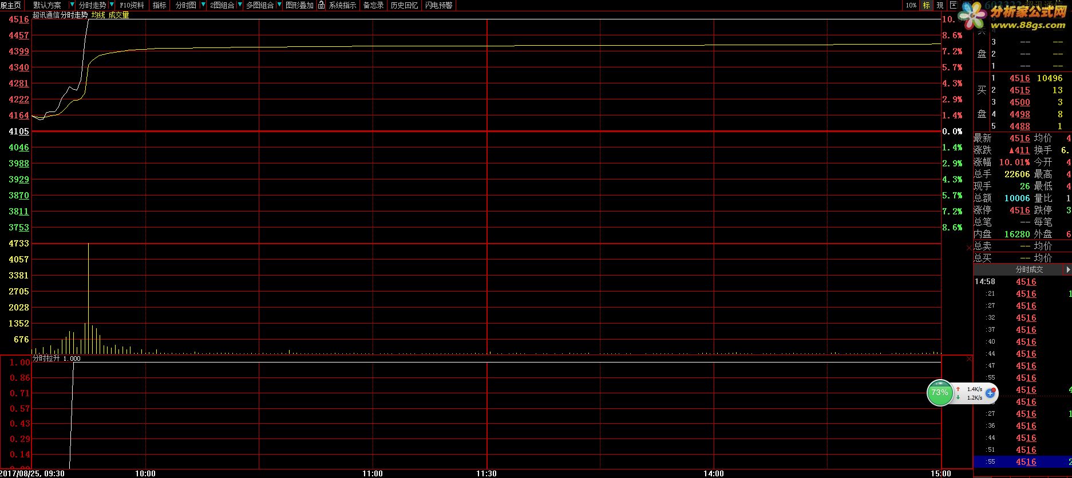This screenshot has height=478, width=1072.
Task: Expand dropdown arrow after 分时图
Action: (203, 5)
